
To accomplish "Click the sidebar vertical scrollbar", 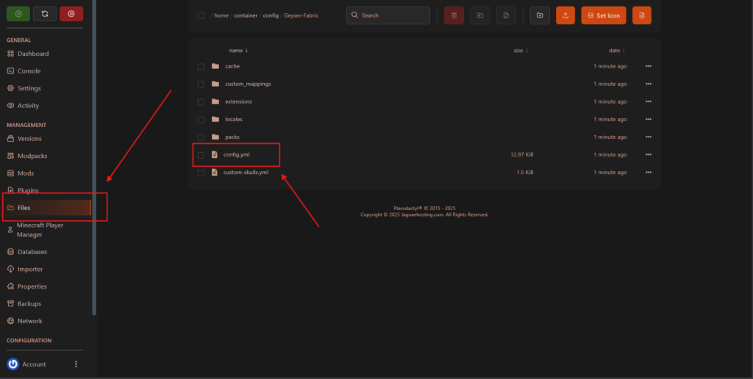I will click(x=94, y=147).
